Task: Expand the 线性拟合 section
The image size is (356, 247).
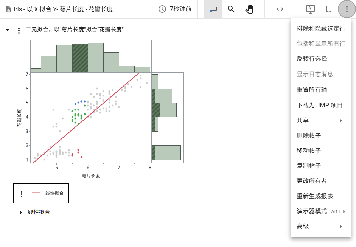Action: click(x=21, y=213)
